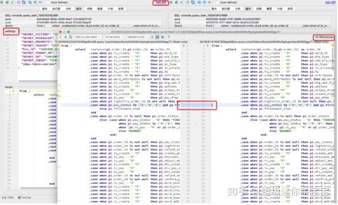Click the 'SKYNET_TASKID' key in the settings panel

pos(35,46)
